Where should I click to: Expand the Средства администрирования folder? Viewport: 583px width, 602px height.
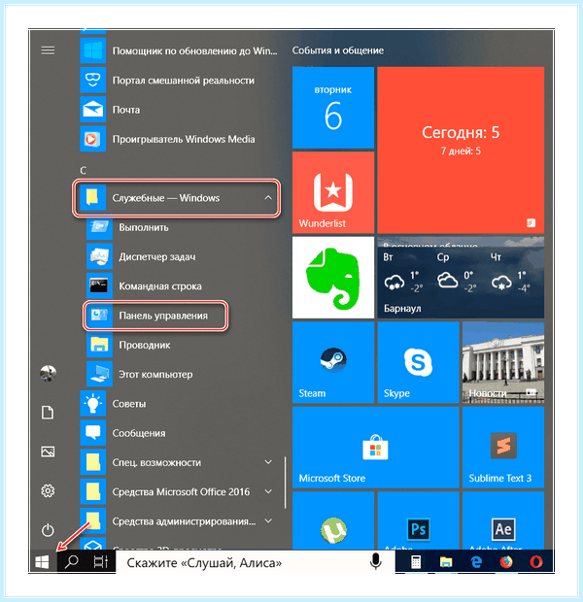(x=179, y=521)
